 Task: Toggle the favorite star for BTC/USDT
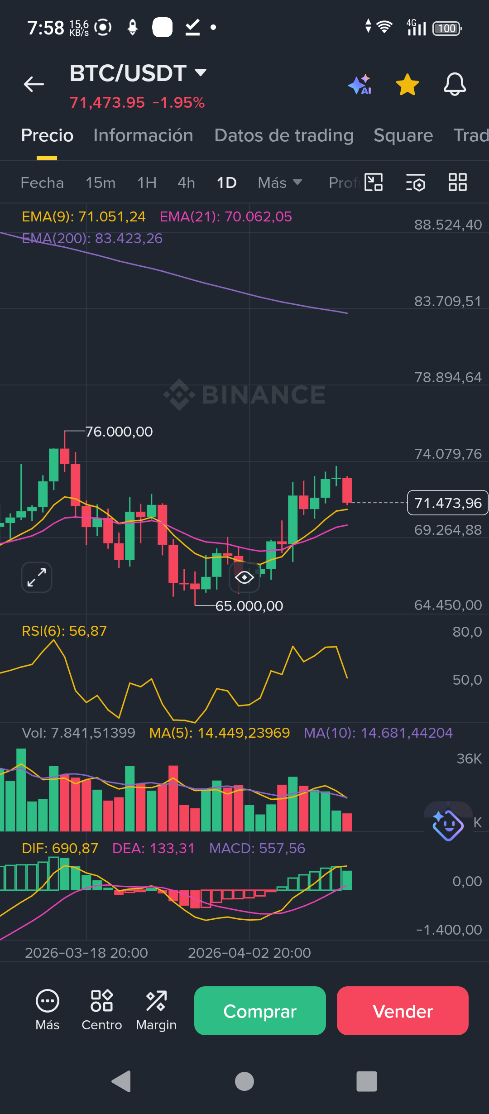(x=407, y=85)
